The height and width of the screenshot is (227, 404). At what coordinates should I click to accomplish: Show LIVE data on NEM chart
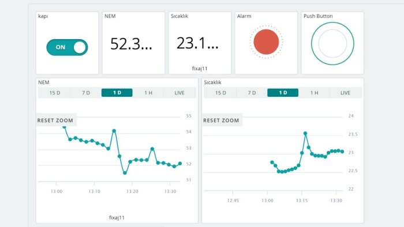coord(179,93)
